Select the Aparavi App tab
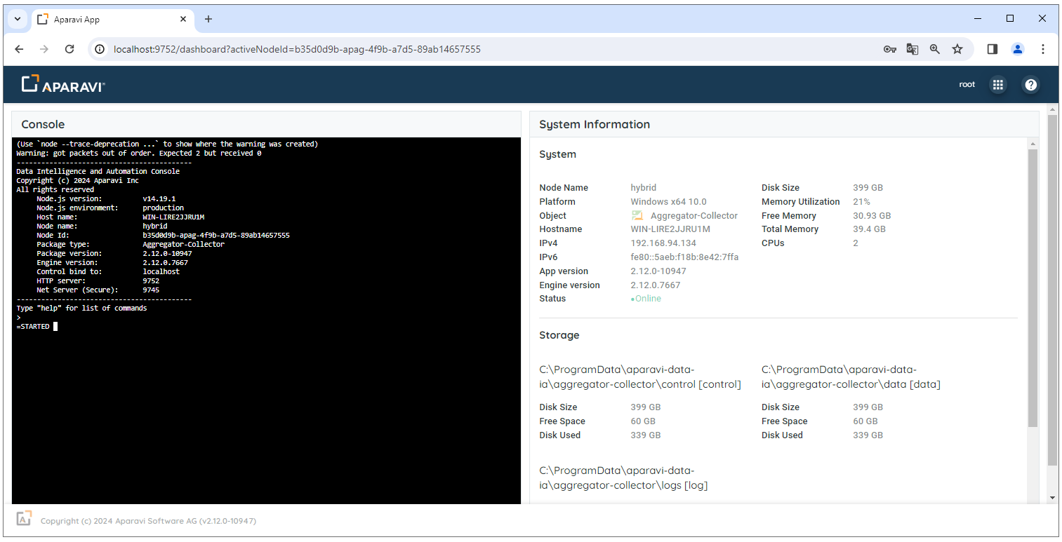The image size is (1062, 542). (105, 20)
